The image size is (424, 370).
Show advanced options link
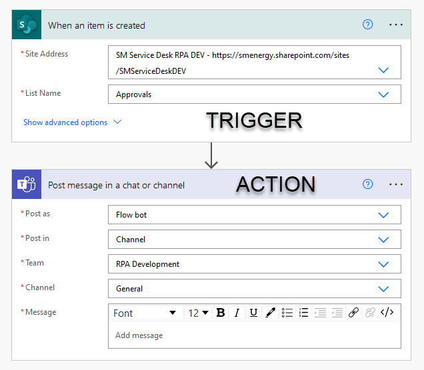click(65, 122)
